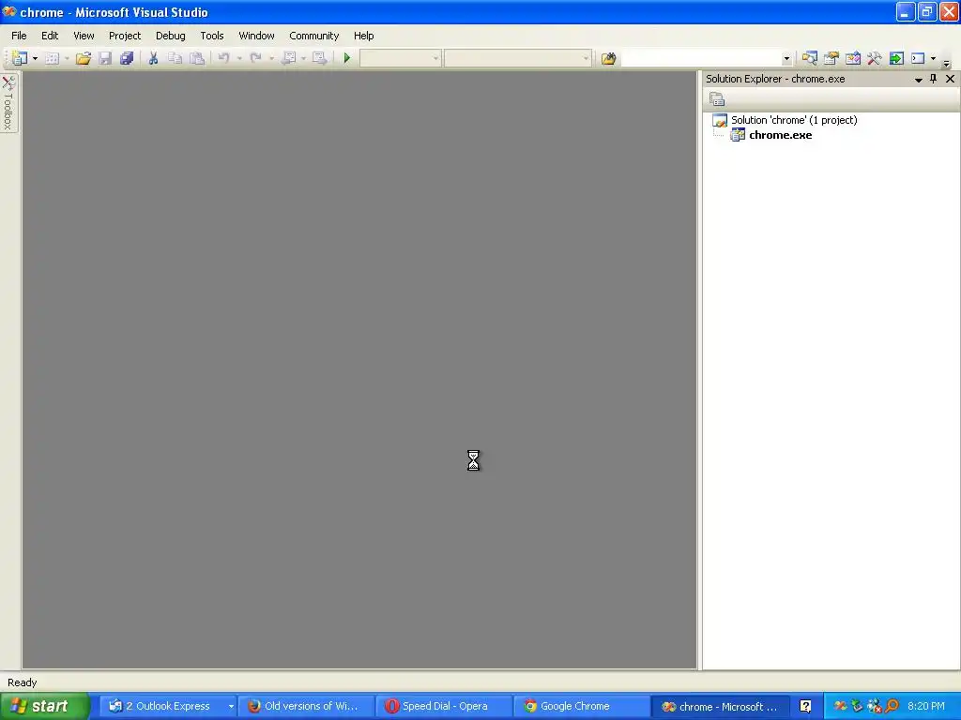961x720 pixels.
Task: Click the Undo arrow icon
Action: click(x=223, y=58)
